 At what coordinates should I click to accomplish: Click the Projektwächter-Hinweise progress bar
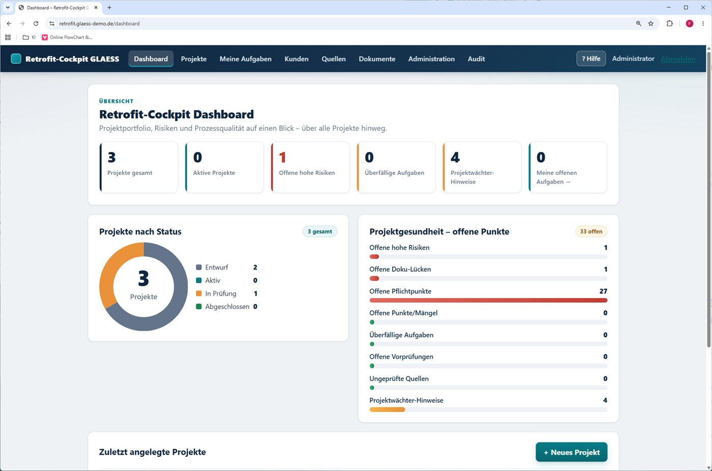pyautogui.click(x=488, y=409)
